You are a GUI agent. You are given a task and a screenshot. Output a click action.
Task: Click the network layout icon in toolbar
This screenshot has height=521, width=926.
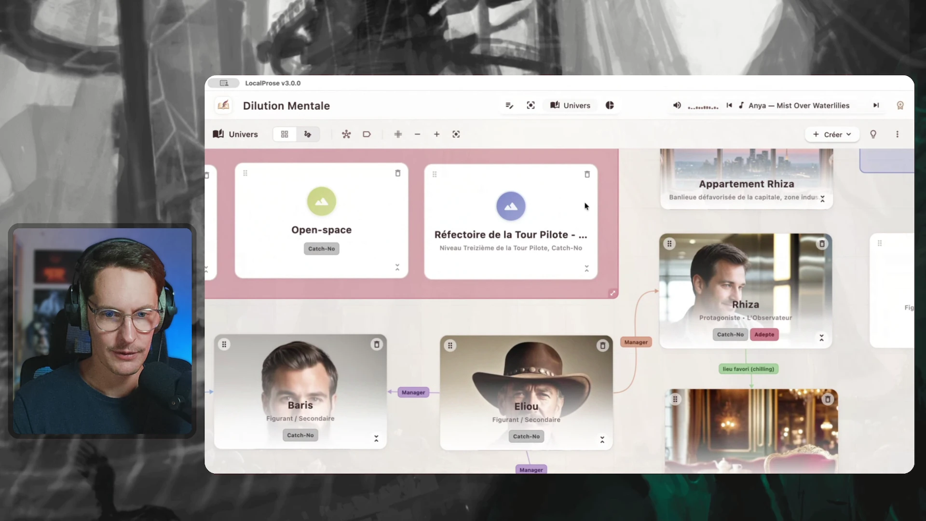point(346,134)
